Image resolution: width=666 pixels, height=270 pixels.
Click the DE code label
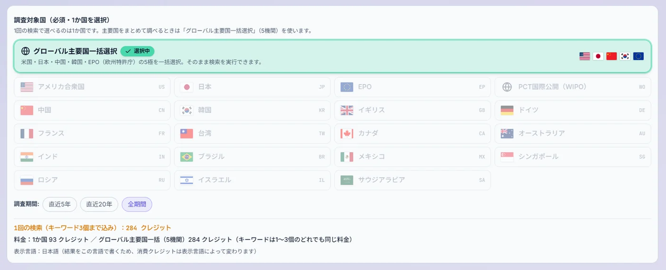[642, 110]
